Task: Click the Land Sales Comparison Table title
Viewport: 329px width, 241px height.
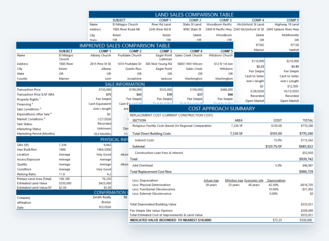Action: point(194,15)
